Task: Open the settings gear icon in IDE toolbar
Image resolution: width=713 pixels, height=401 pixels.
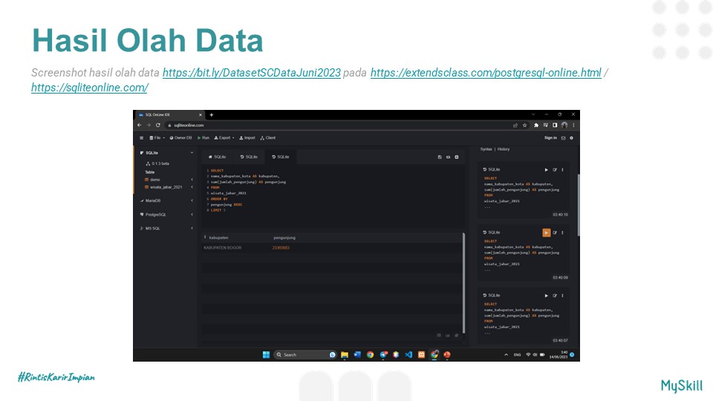Action: (x=572, y=138)
